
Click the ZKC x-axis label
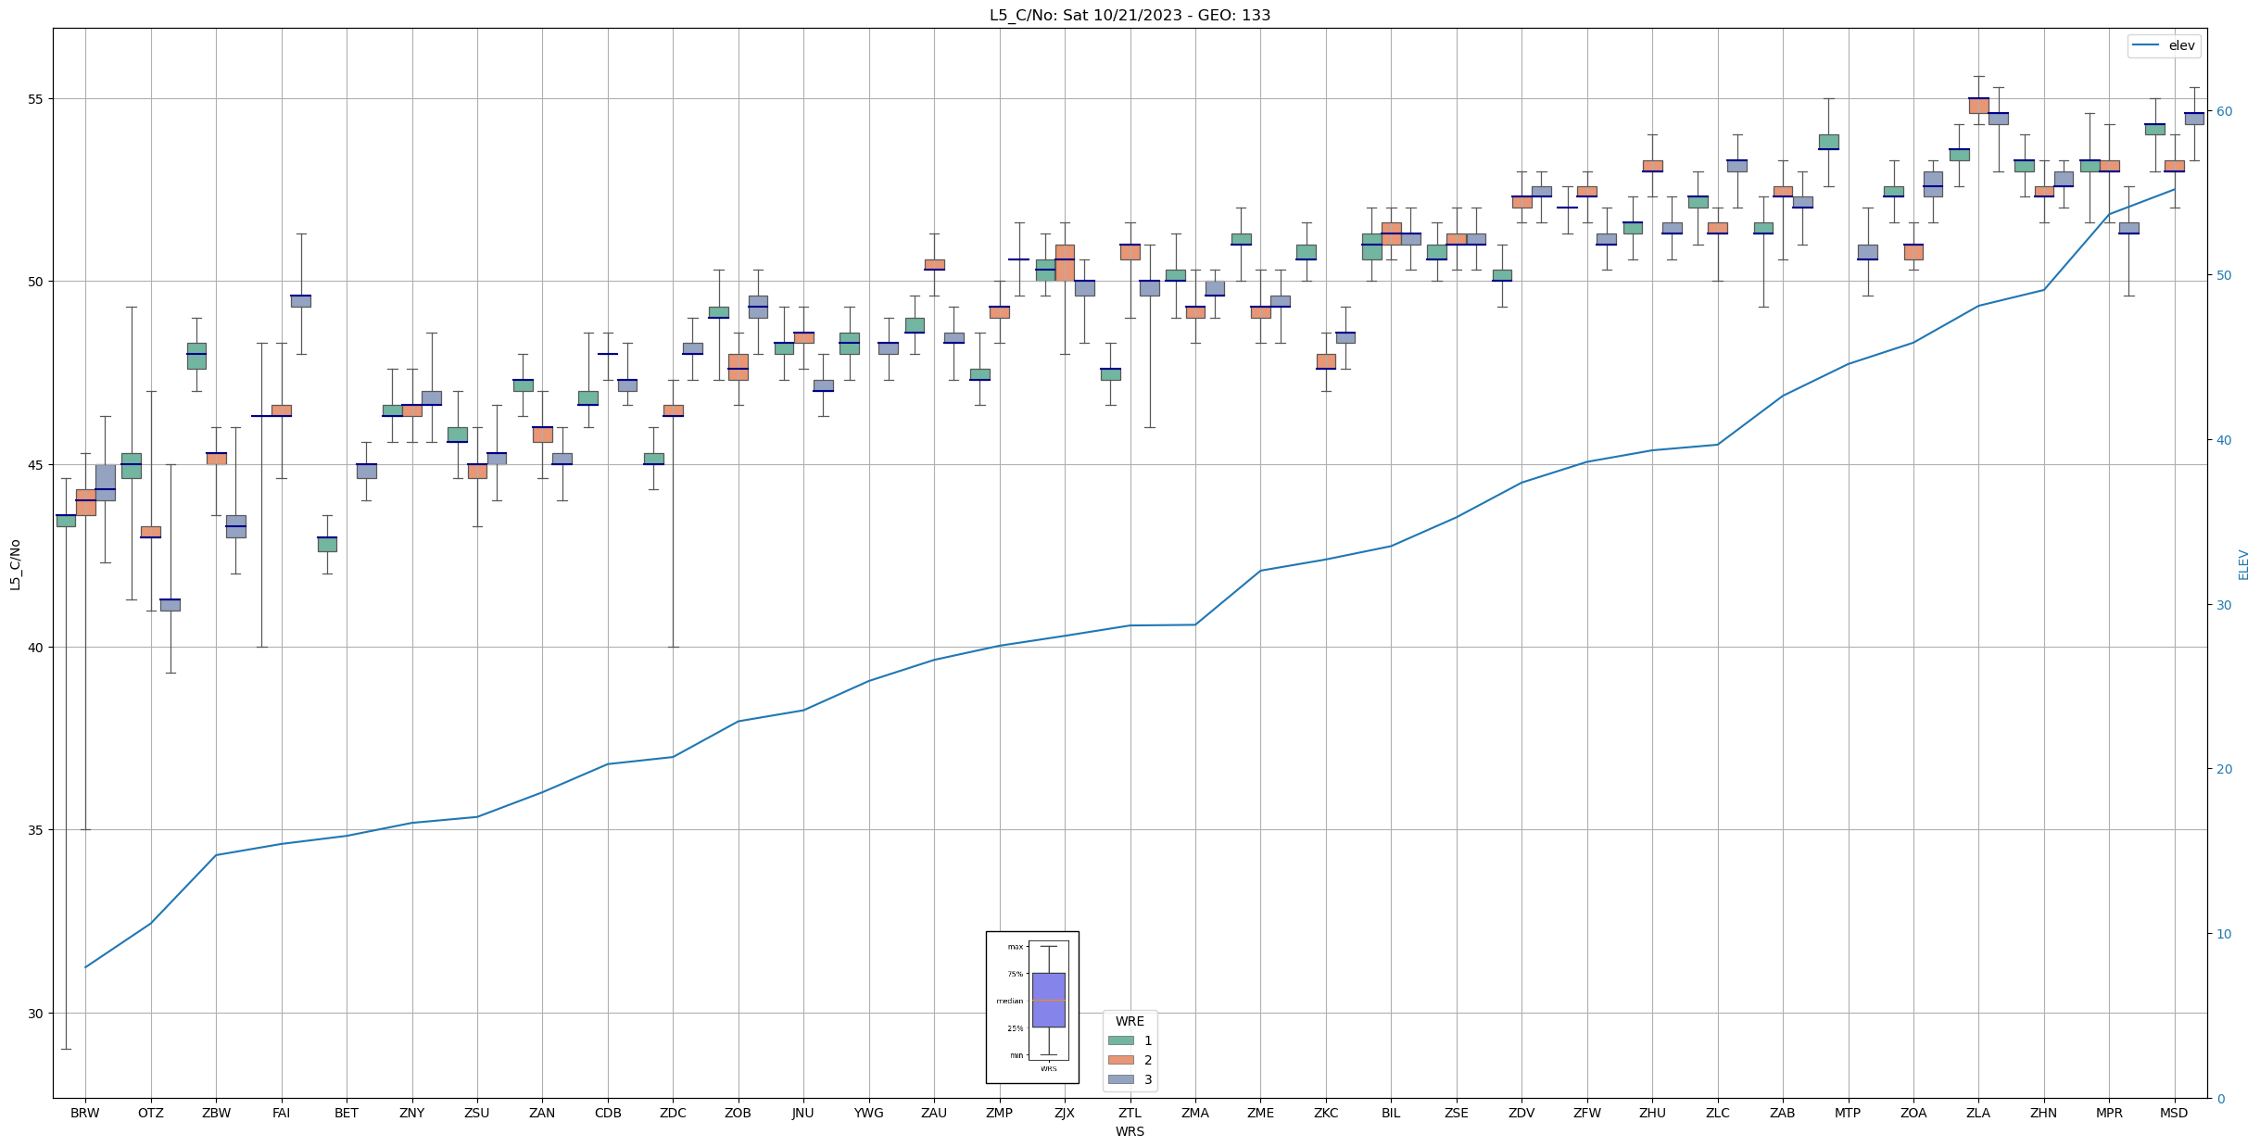coord(1326,1113)
